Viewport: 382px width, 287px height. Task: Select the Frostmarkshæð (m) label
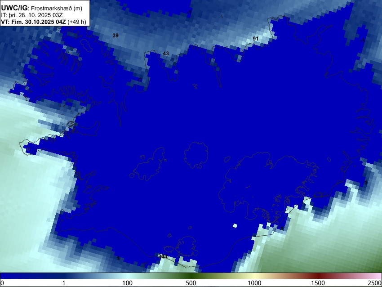(57, 8)
